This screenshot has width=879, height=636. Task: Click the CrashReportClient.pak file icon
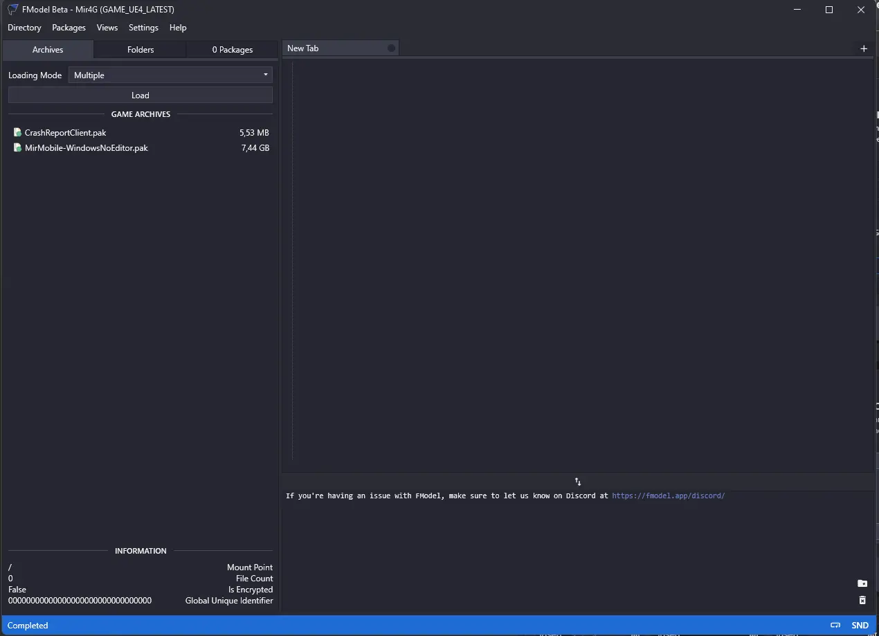click(x=17, y=132)
